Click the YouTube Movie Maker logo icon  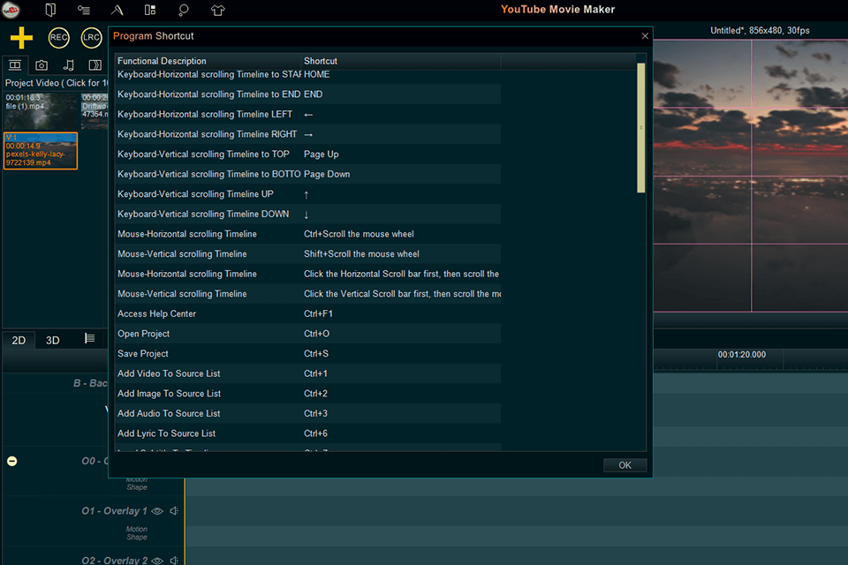(x=11, y=10)
